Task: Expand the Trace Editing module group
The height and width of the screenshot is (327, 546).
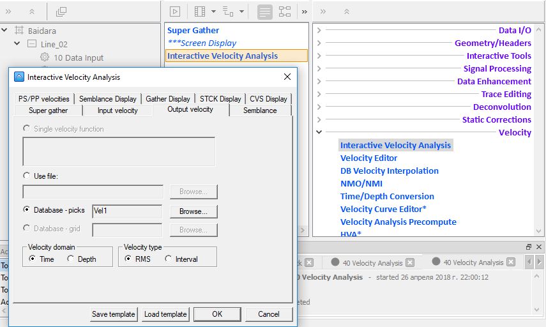Action: coord(319,94)
